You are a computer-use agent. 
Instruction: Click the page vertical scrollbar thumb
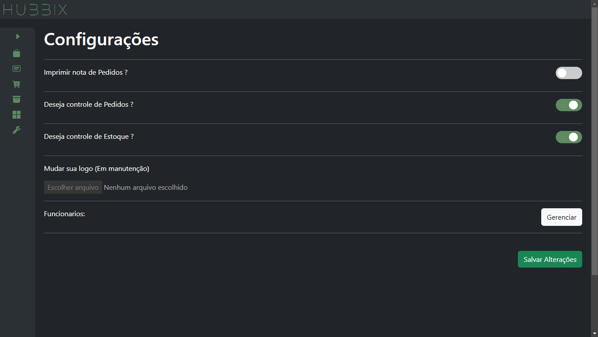pyautogui.click(x=594, y=141)
